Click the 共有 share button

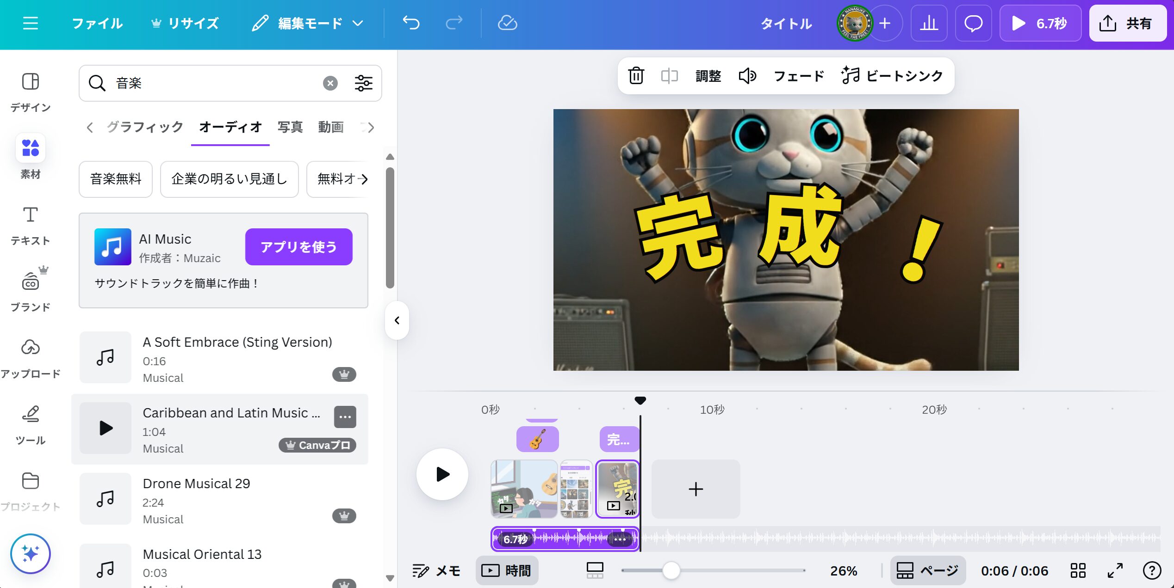point(1127,23)
